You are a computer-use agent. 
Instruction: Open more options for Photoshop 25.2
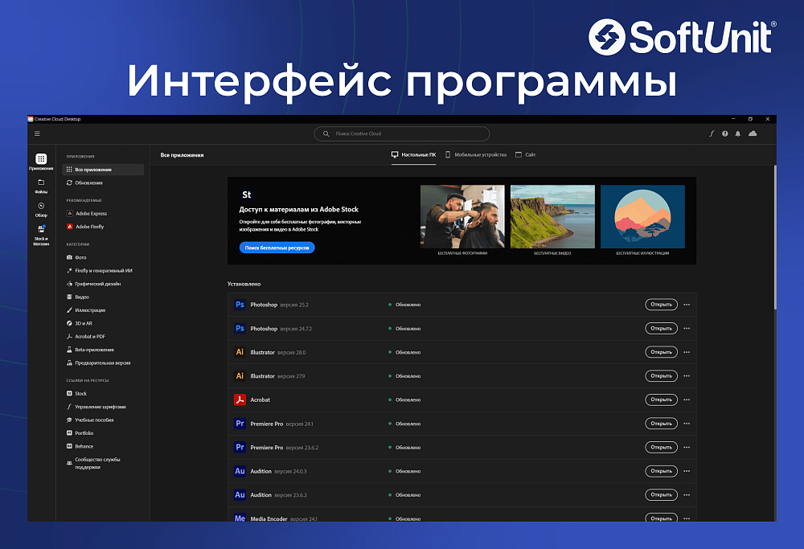(687, 305)
